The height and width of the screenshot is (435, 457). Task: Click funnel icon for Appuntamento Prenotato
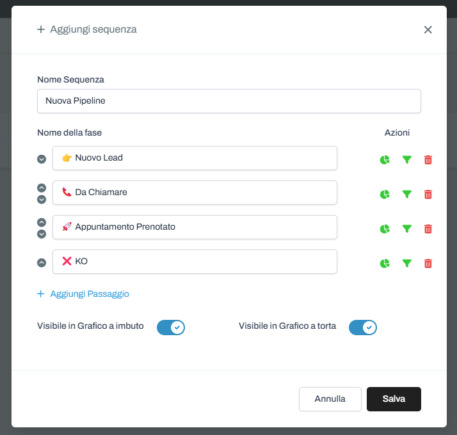click(x=406, y=229)
